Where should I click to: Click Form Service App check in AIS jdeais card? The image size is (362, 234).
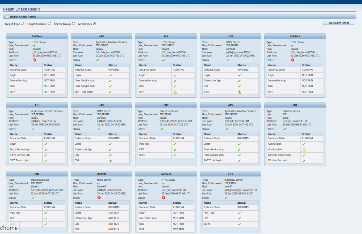tap(46, 150)
